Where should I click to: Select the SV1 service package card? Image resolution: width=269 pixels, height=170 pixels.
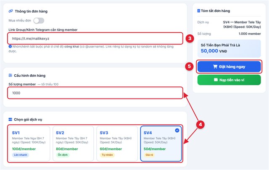29,144
